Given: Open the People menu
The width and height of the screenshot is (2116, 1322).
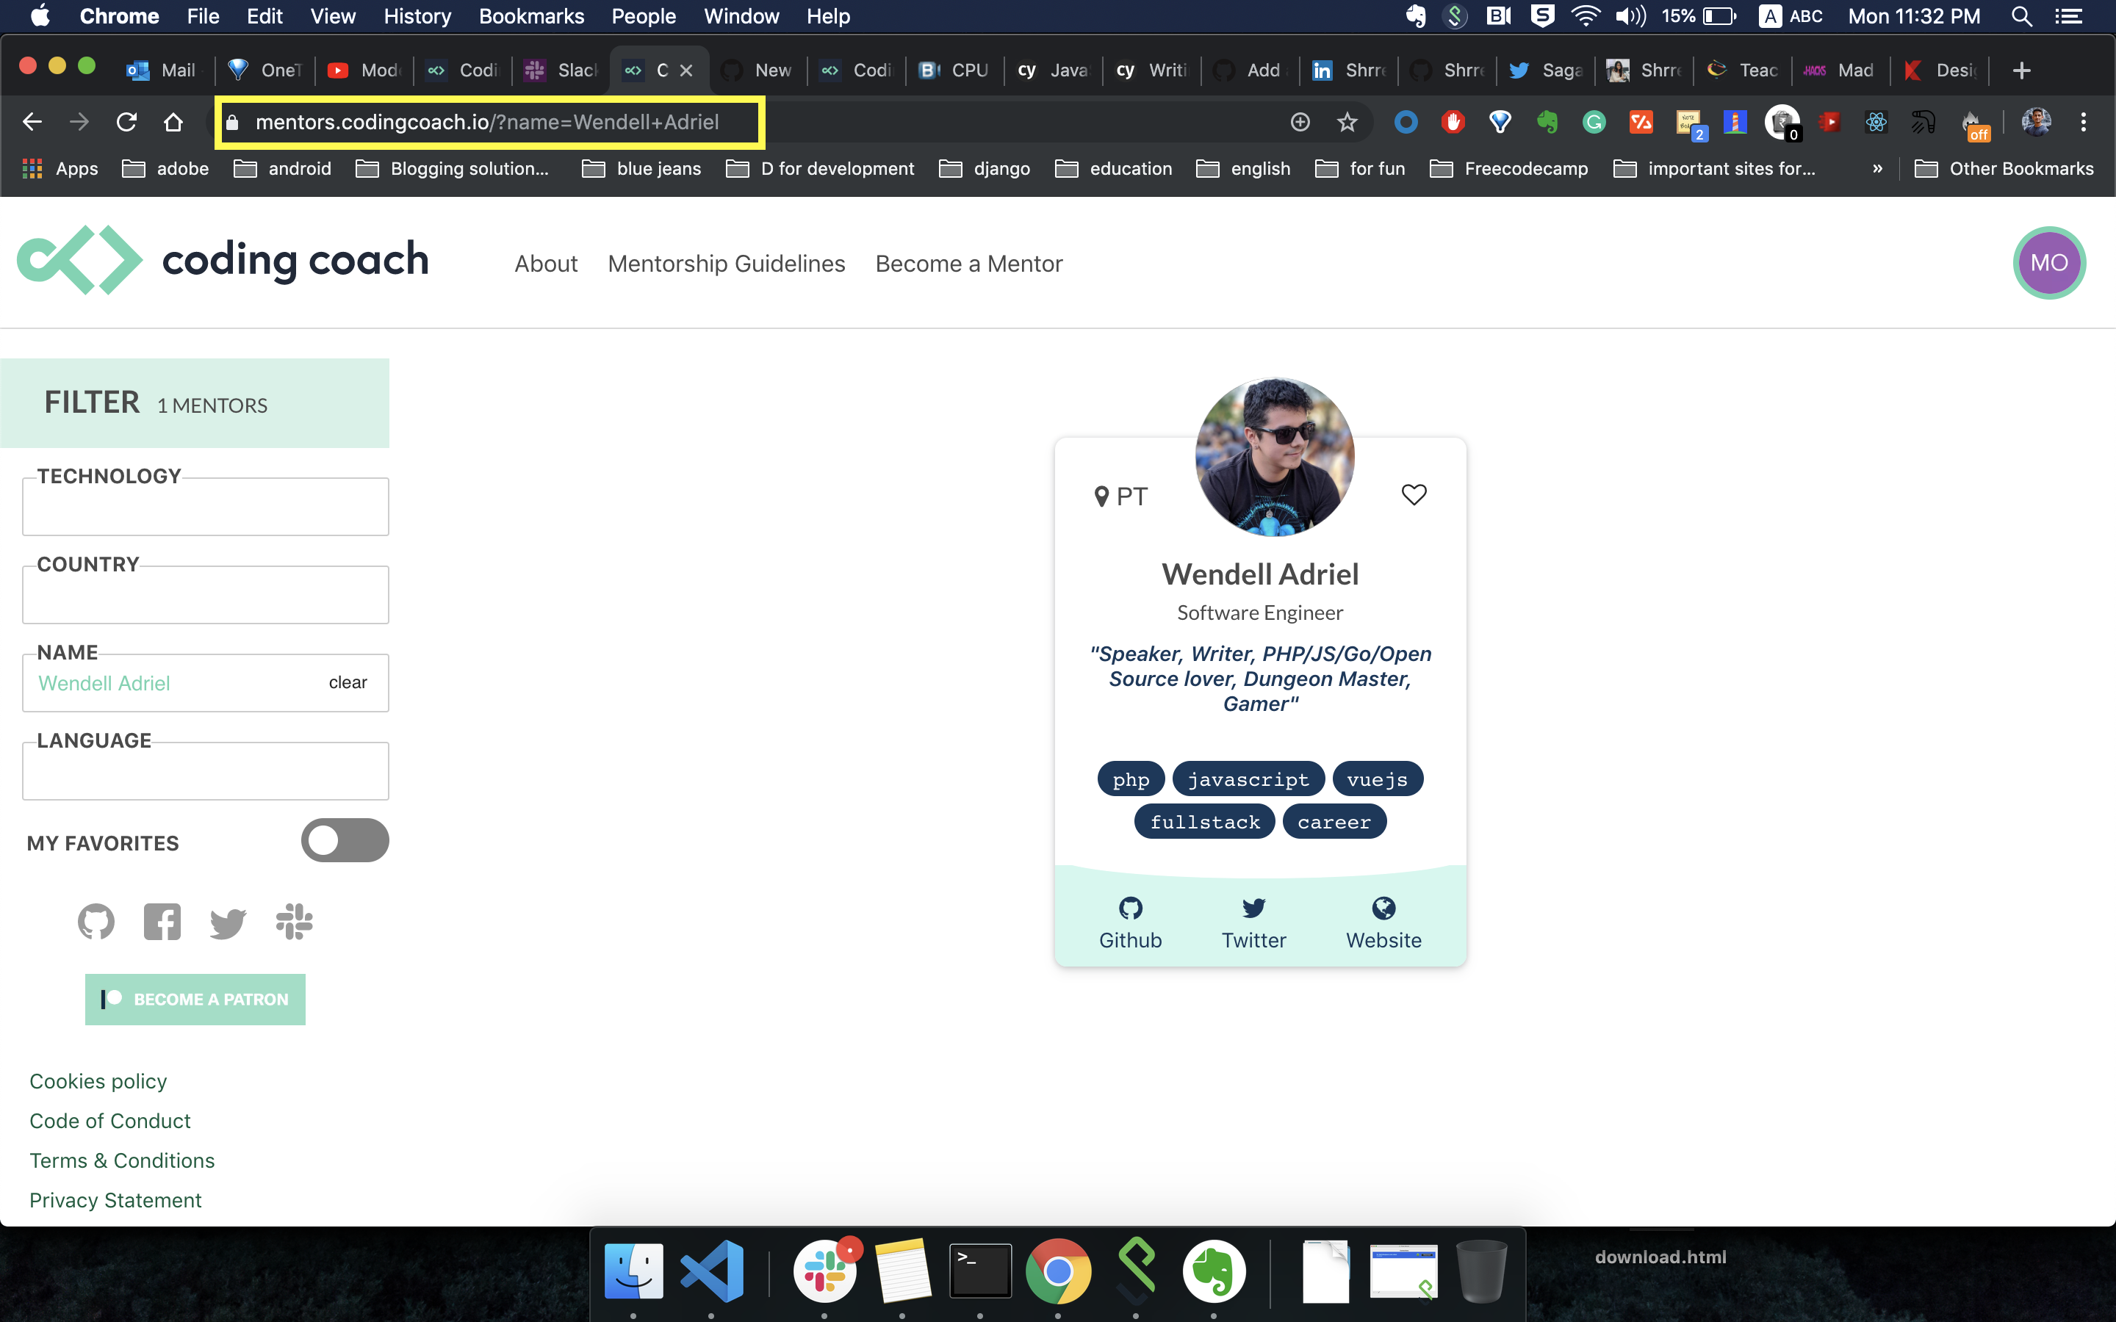Looking at the screenshot, I should click(644, 15).
